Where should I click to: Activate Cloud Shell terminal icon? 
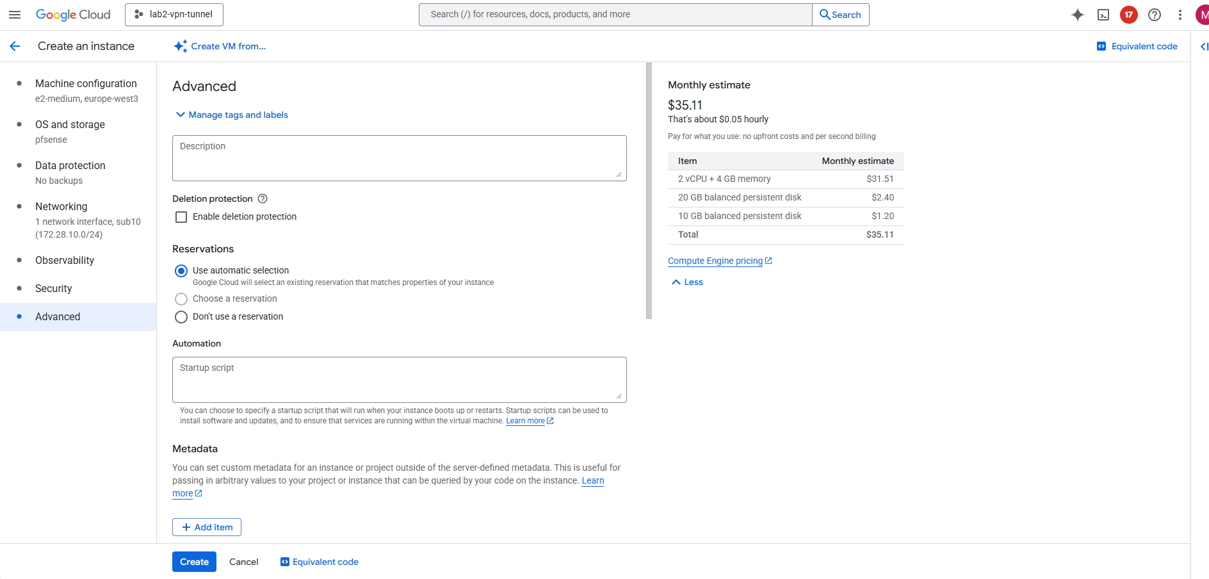[x=1103, y=15]
